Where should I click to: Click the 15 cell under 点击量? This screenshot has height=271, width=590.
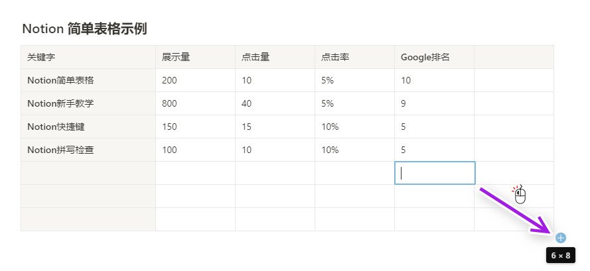275,127
